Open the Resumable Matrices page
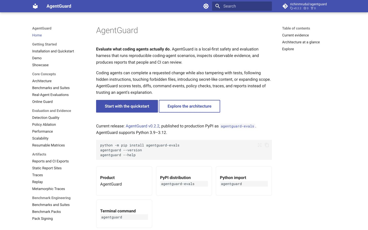Viewport: 368px width, 230px height. click(48, 145)
